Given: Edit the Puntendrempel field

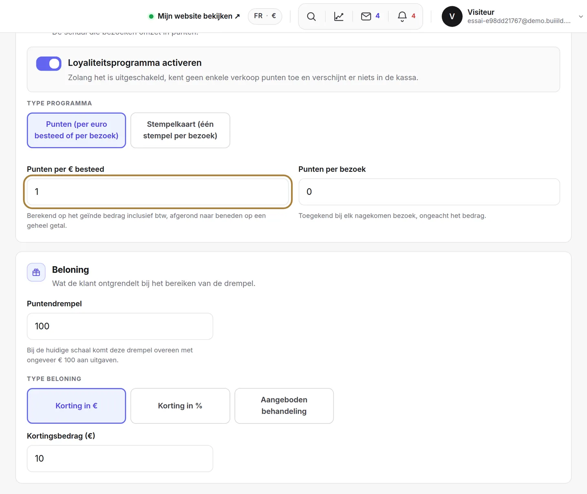Looking at the screenshot, I should point(120,326).
